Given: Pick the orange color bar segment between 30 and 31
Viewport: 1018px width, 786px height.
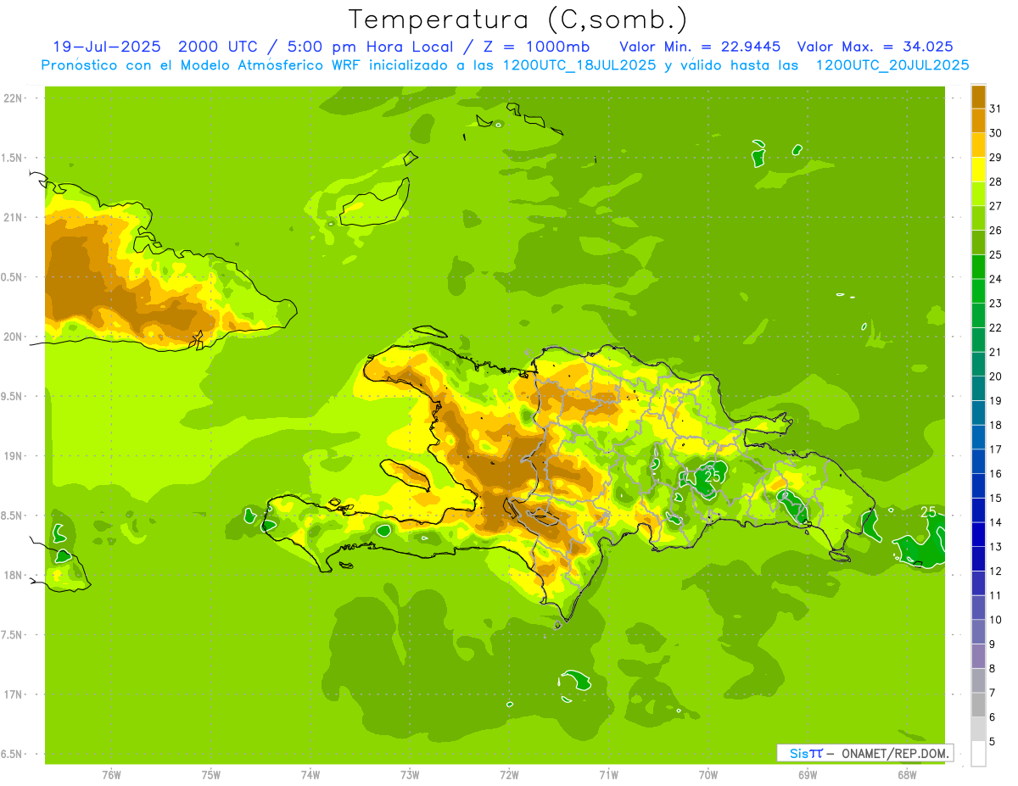Looking at the screenshot, I should pyautogui.click(x=978, y=121).
